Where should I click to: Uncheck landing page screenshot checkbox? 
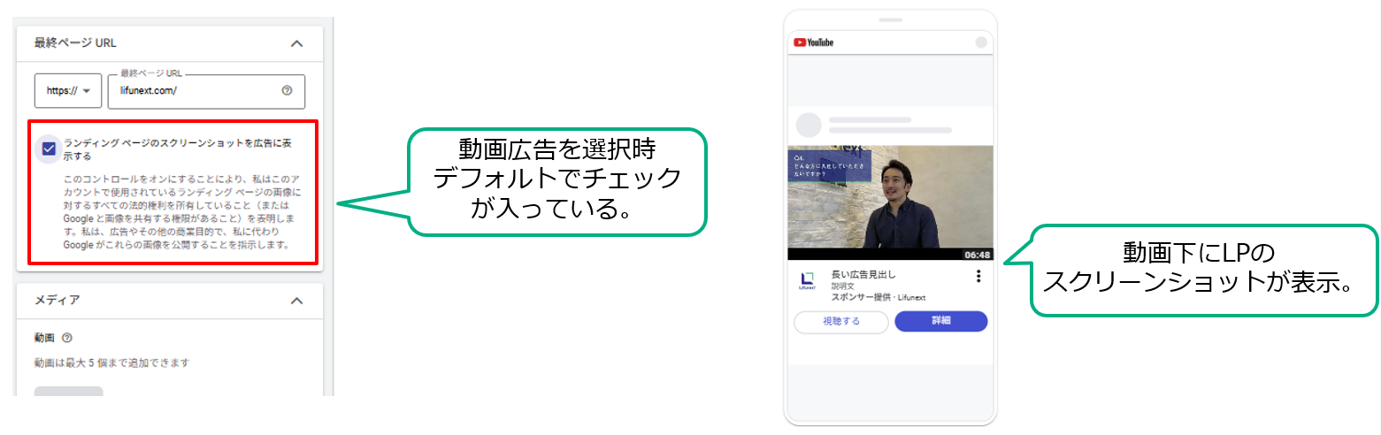[x=49, y=149]
